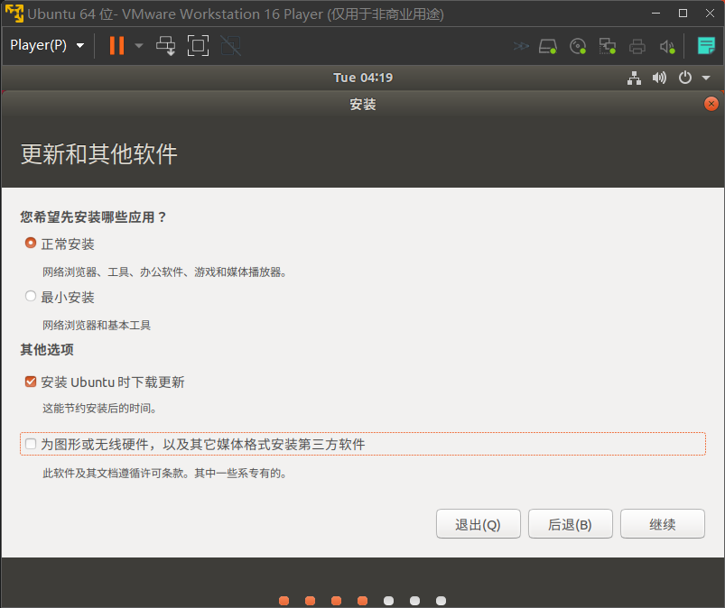Click the Ubuntu network status icon
The width and height of the screenshot is (725, 608).
click(634, 78)
